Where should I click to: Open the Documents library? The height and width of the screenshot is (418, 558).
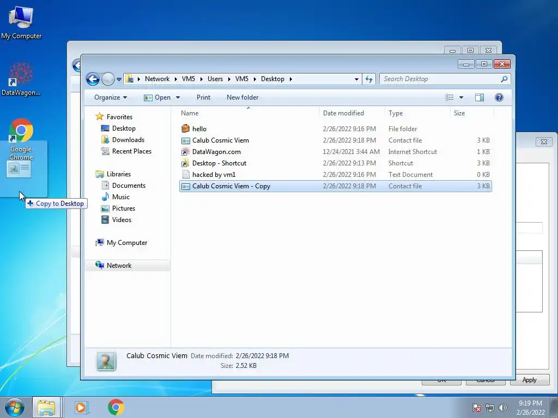click(x=129, y=185)
